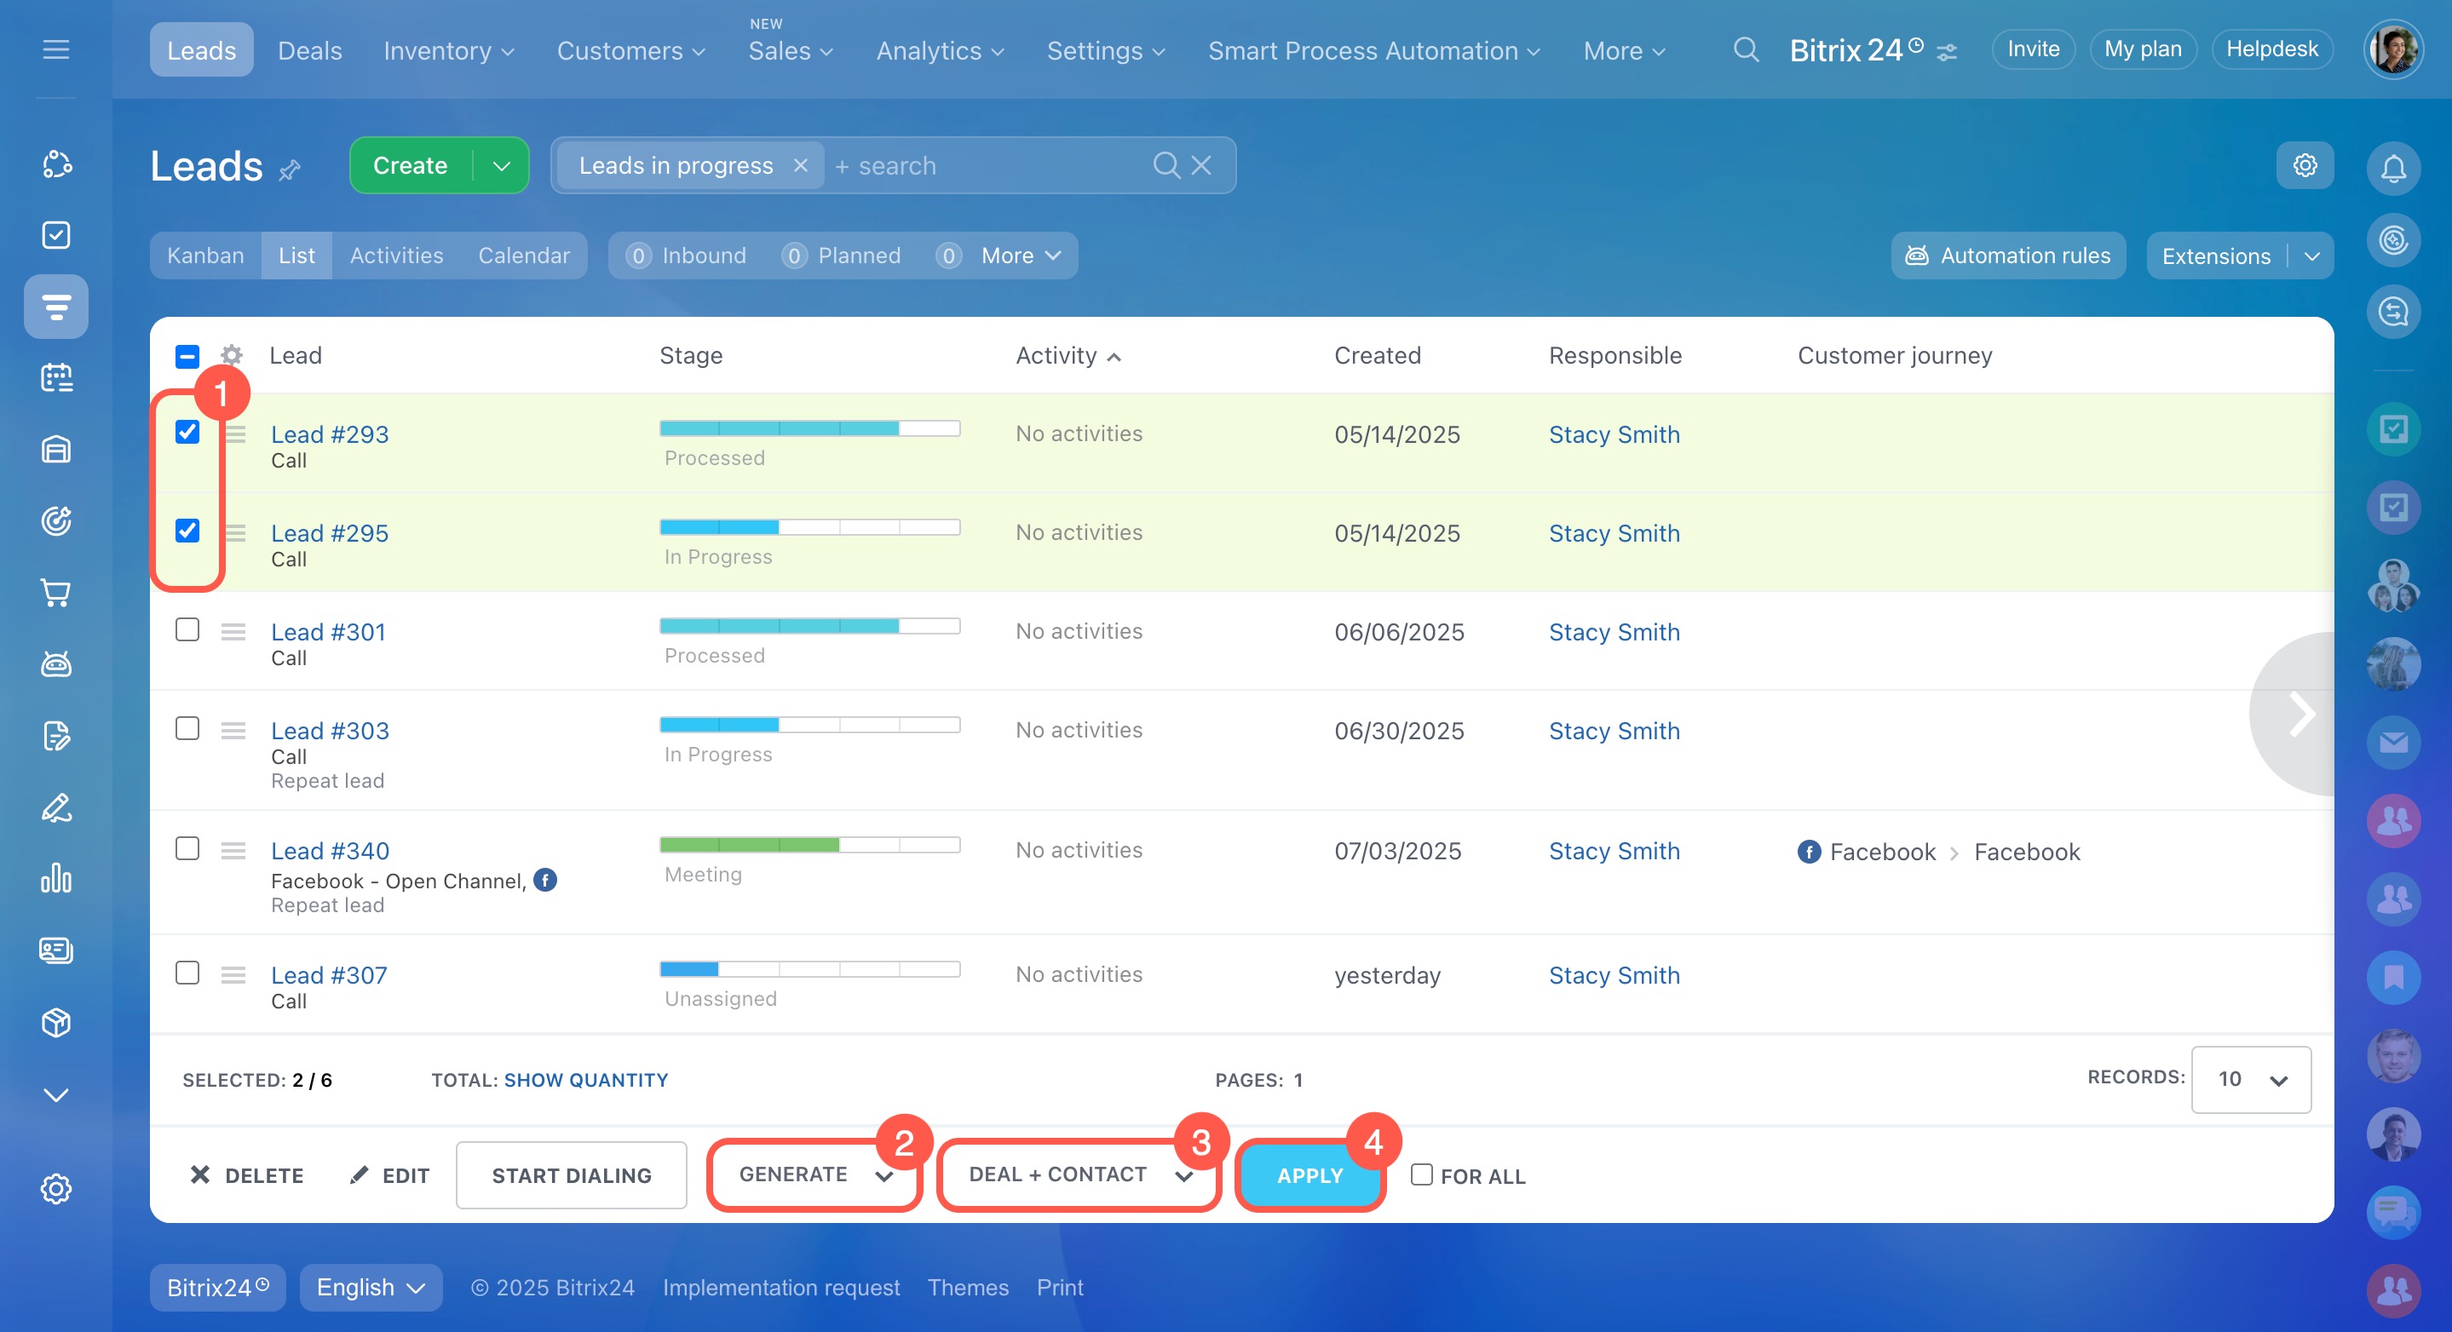The width and height of the screenshot is (2452, 1332).
Task: Uncheck the Lead #293 checkbox
Action: coord(187,432)
